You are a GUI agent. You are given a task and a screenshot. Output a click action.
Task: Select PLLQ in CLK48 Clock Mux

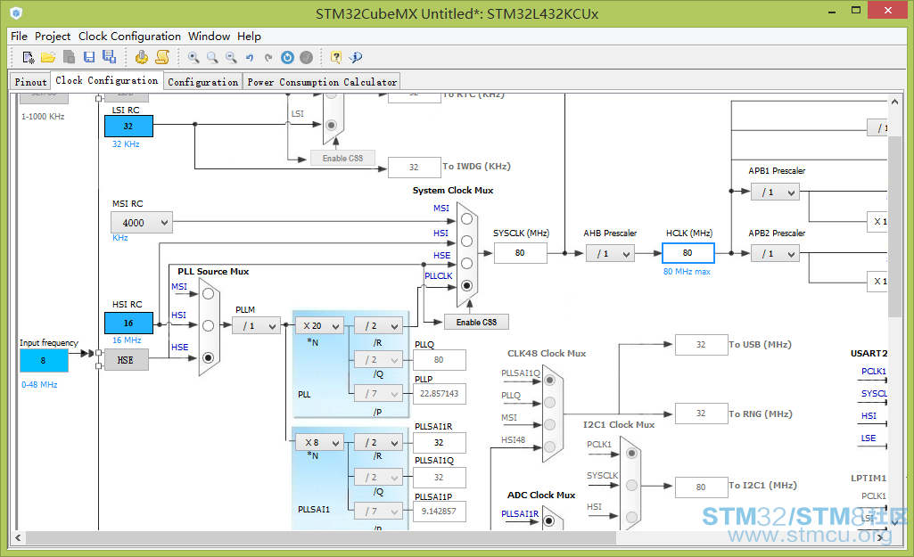(x=549, y=403)
